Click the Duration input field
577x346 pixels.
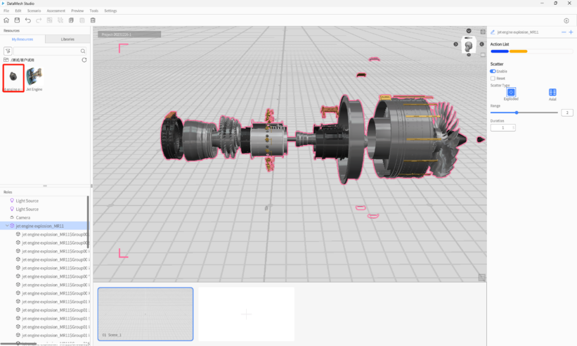tap(503, 128)
